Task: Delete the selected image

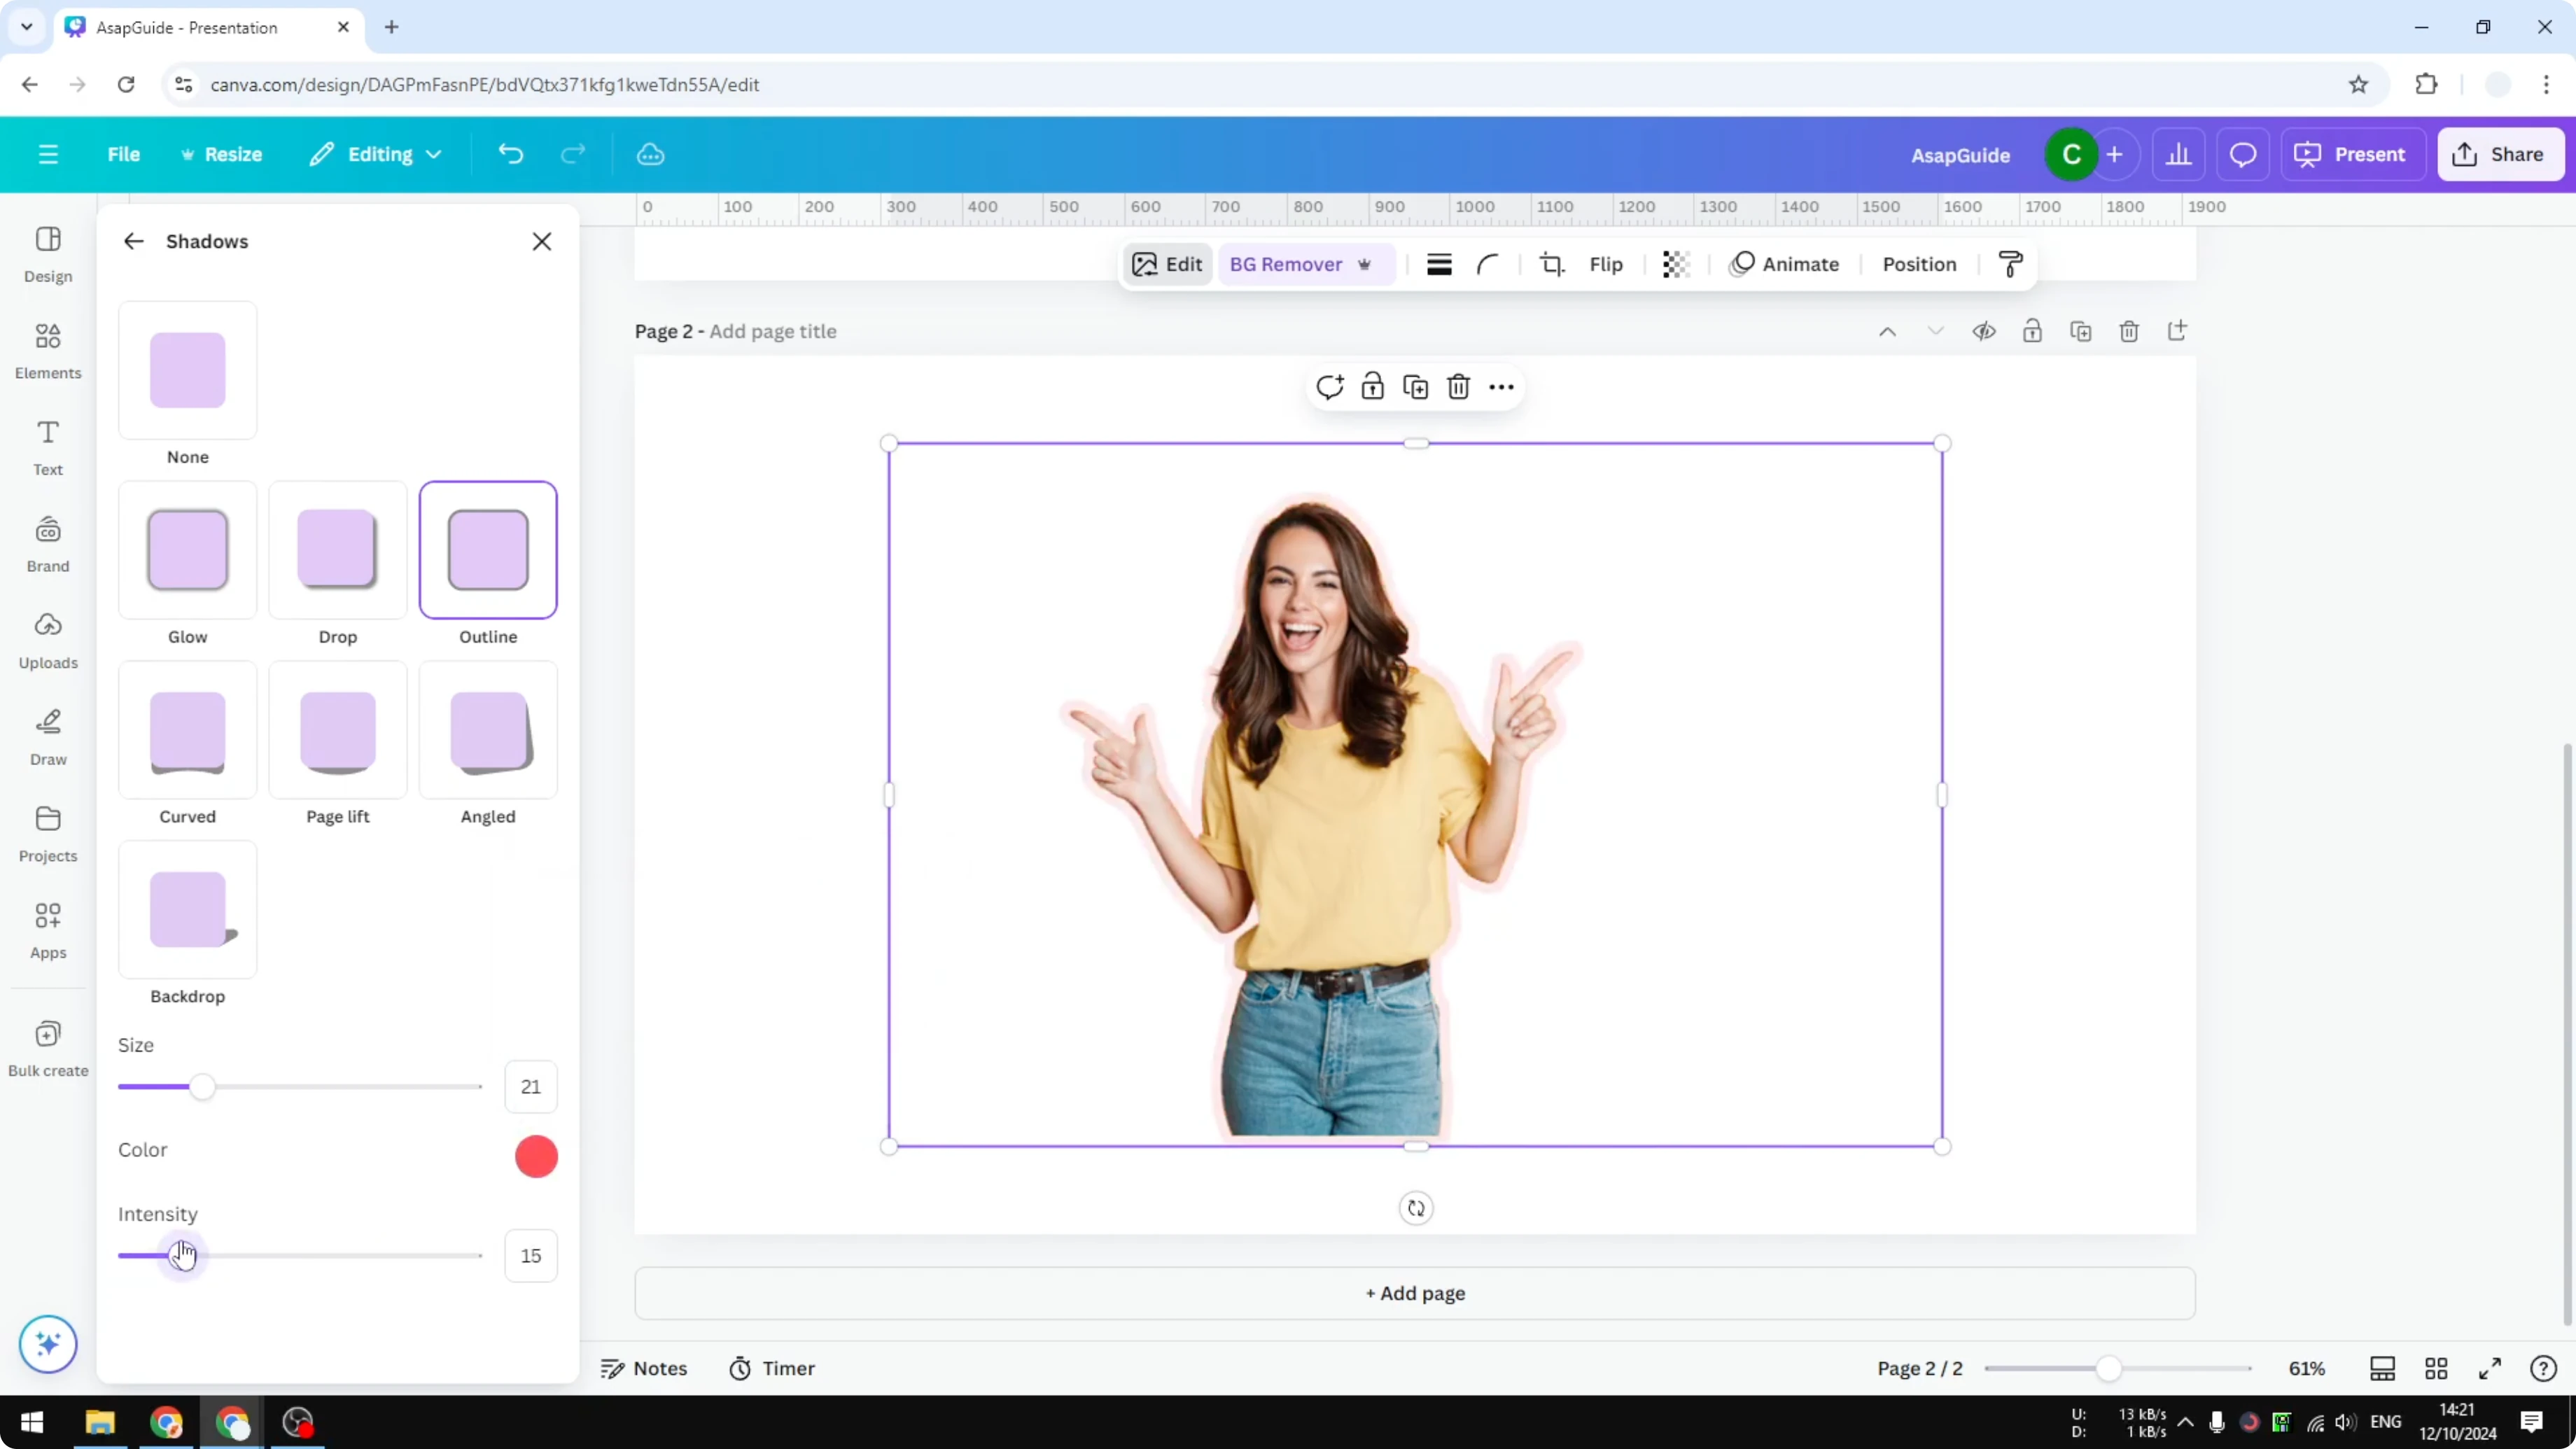Action: [1458, 387]
